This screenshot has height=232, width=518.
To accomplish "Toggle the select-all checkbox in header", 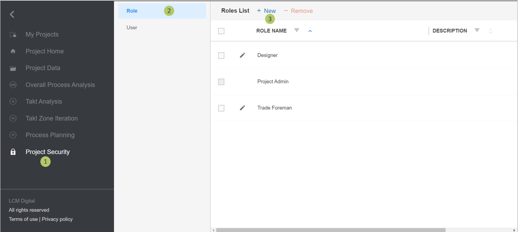I will tap(221, 31).
